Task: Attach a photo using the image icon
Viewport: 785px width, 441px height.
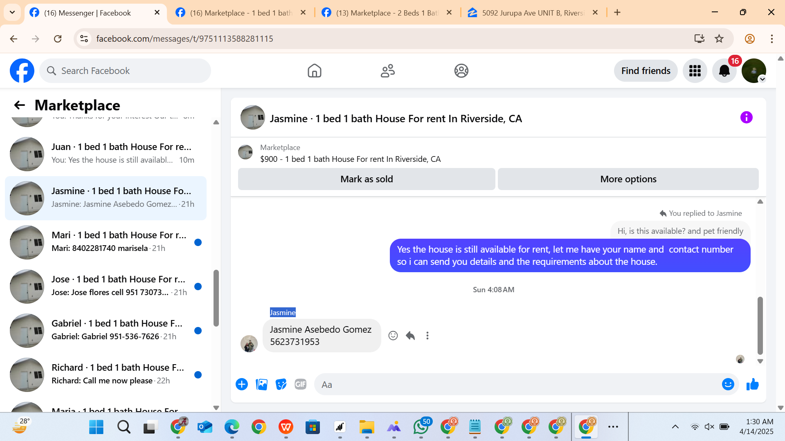Action: 261,384
